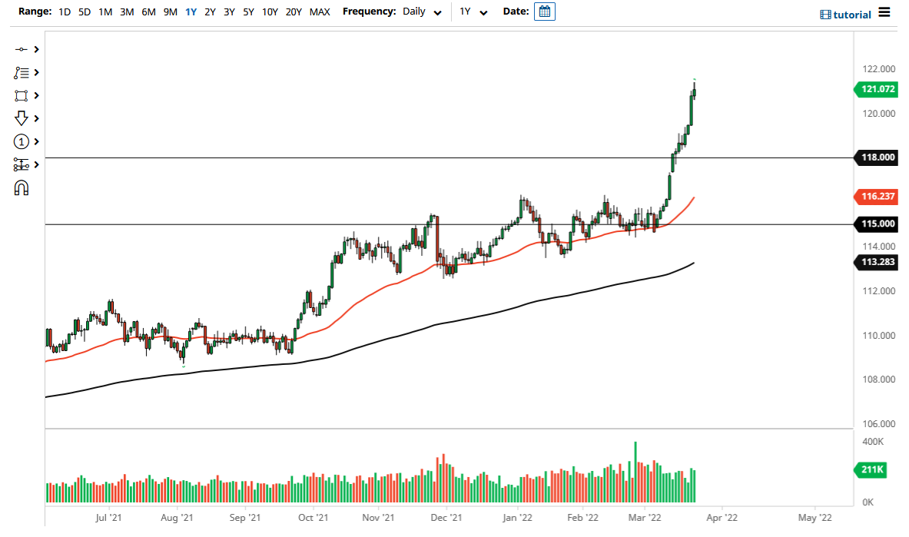Screen dimensions: 909x537
Task: Enable the 1Y range selection
Action: (x=191, y=12)
